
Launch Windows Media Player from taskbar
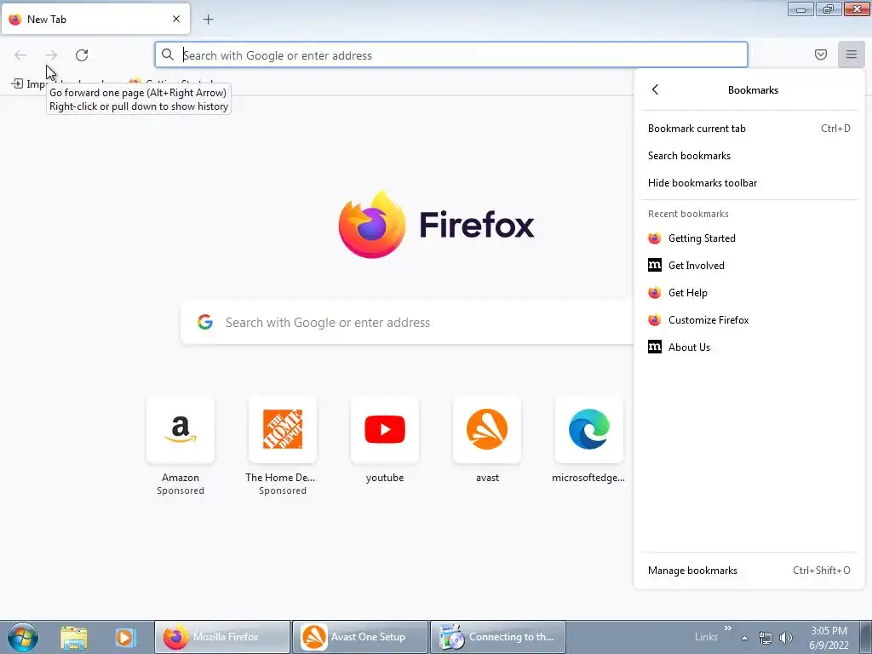coord(126,637)
